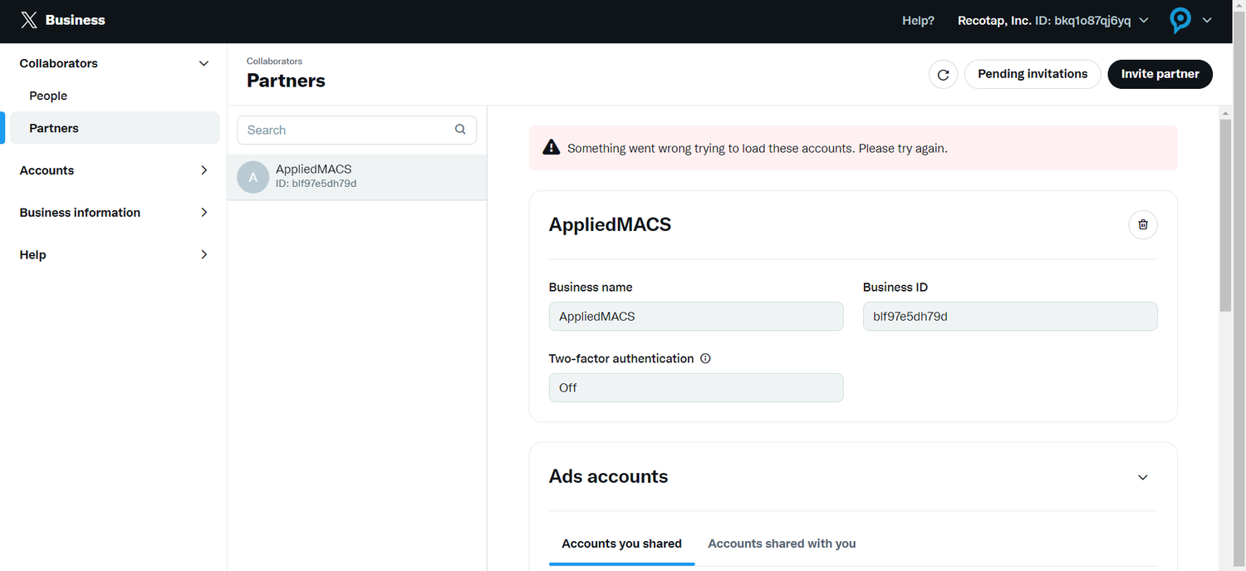Click the Business ID field
Screen dimensions: 1246x571
point(1010,317)
